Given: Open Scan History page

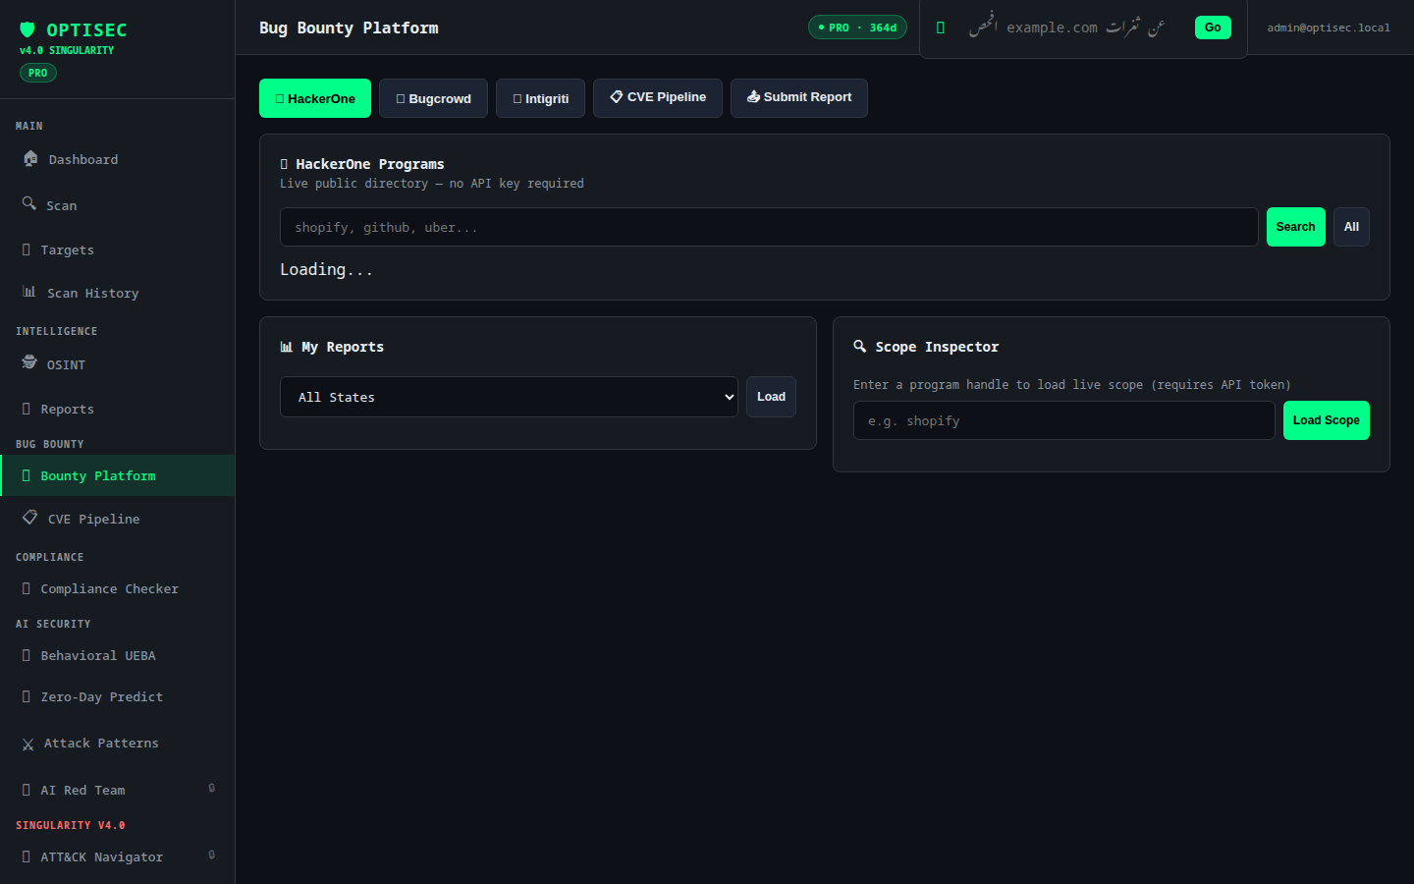Looking at the screenshot, I should click(118, 293).
